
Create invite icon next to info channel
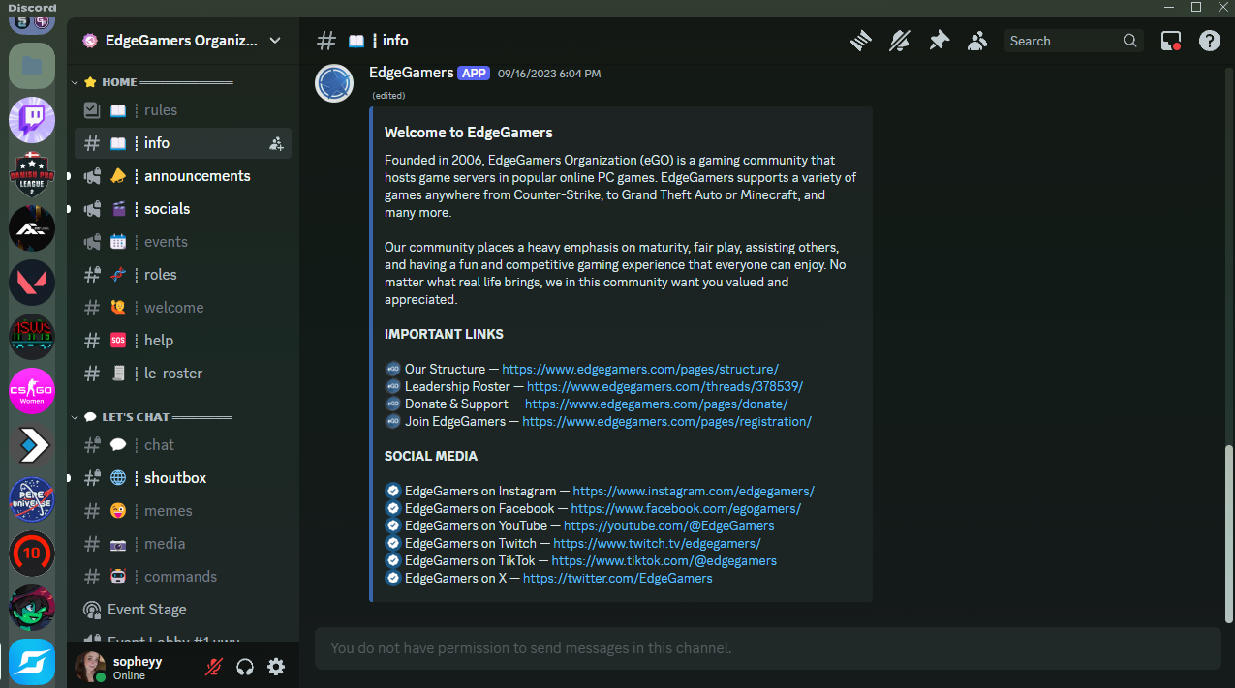(x=276, y=143)
